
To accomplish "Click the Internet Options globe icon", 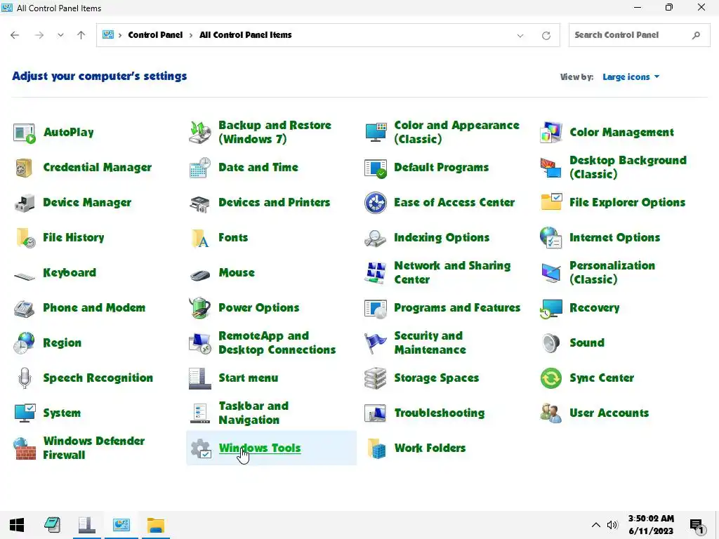I will [550, 238].
